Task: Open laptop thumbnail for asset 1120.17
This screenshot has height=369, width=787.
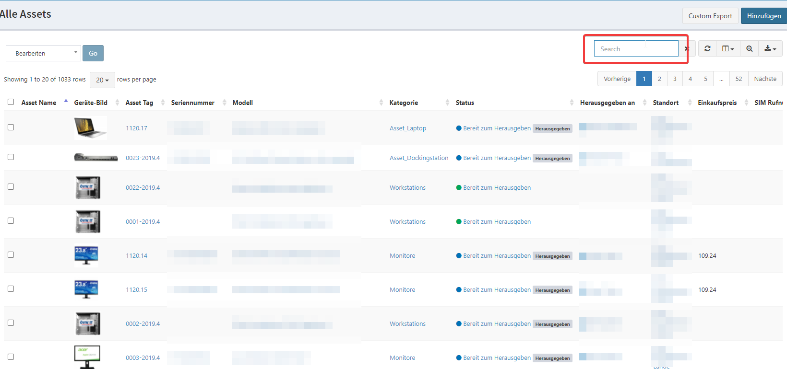Action: point(91,128)
